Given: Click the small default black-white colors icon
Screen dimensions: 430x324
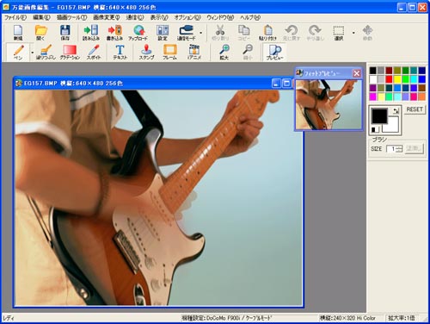Looking at the screenshot, I should (375, 129).
